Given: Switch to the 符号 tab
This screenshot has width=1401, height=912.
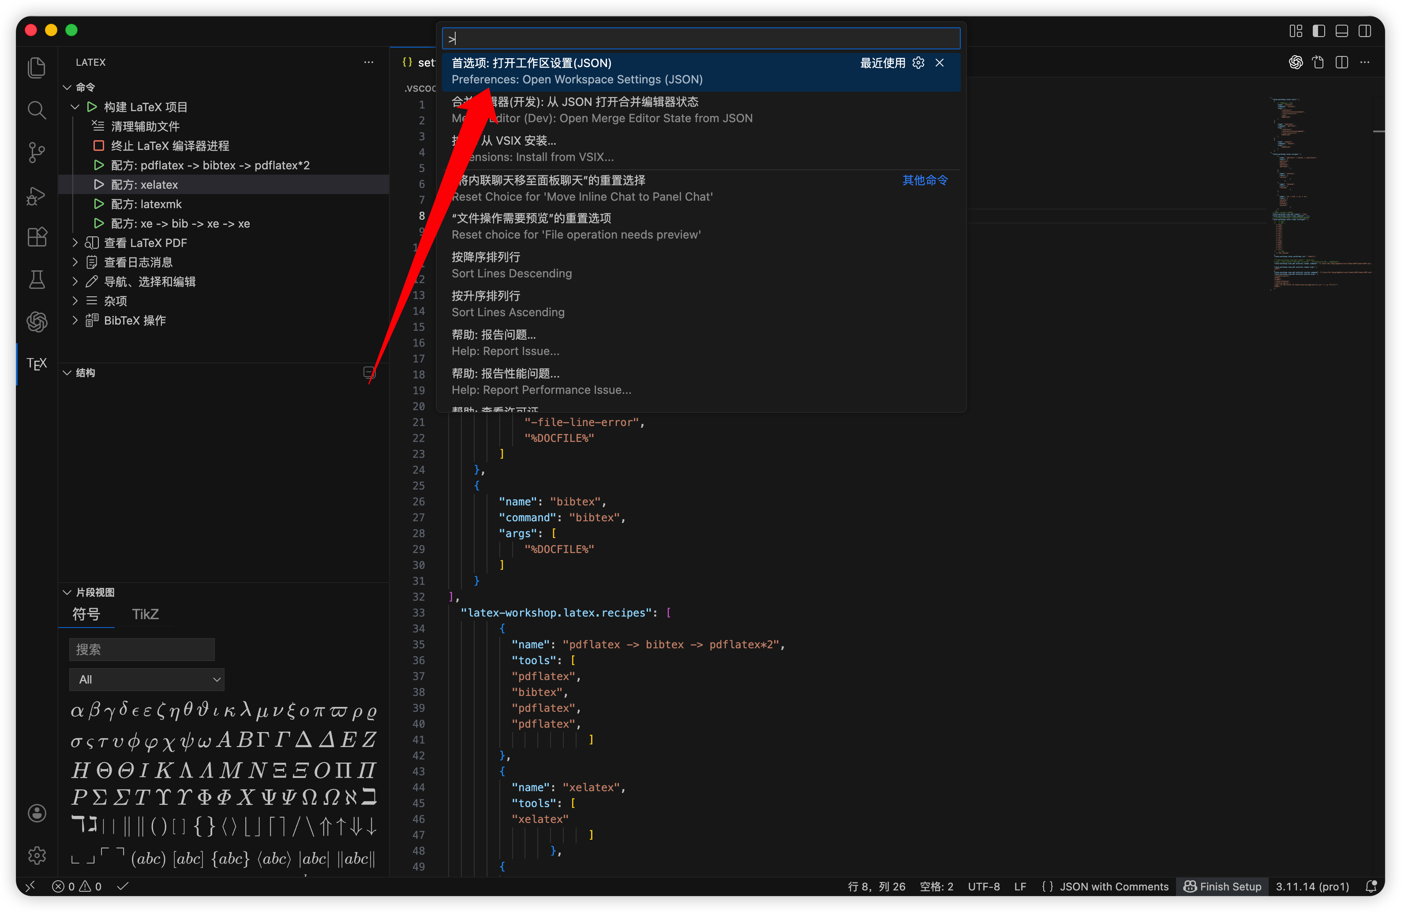Looking at the screenshot, I should tap(86, 614).
